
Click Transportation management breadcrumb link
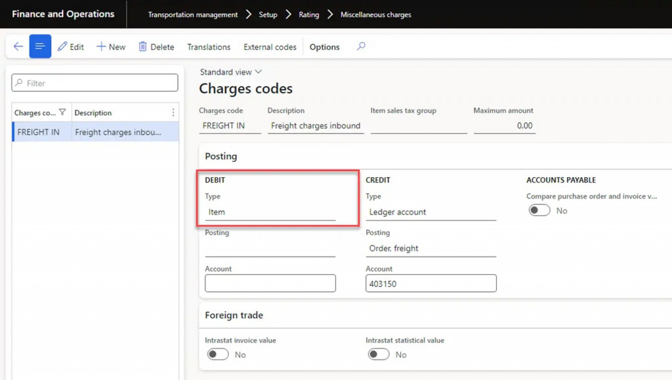coord(193,14)
